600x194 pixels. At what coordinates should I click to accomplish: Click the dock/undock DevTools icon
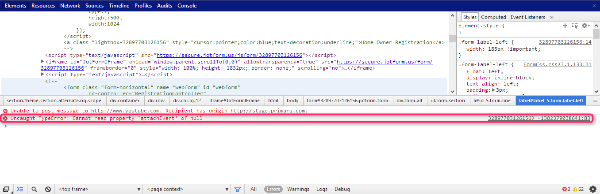tap(6, 189)
